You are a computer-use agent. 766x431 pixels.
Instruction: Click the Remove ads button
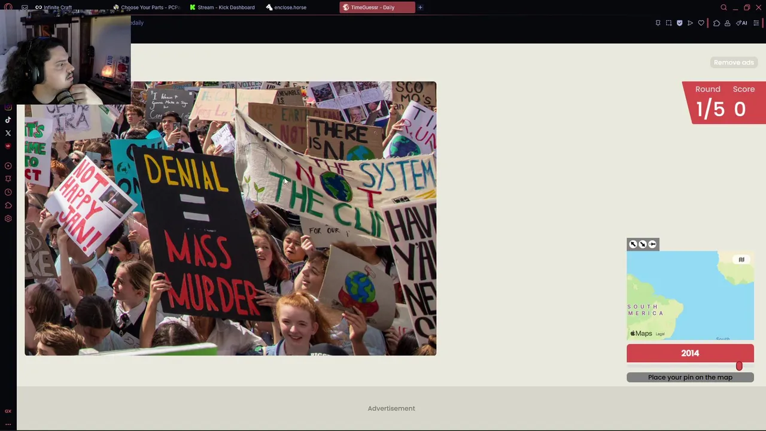(x=734, y=62)
